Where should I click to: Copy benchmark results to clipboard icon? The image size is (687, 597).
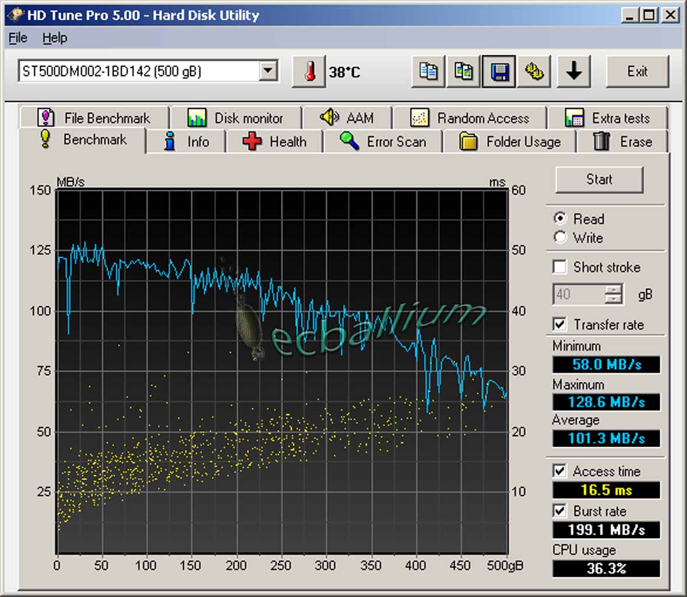click(428, 72)
